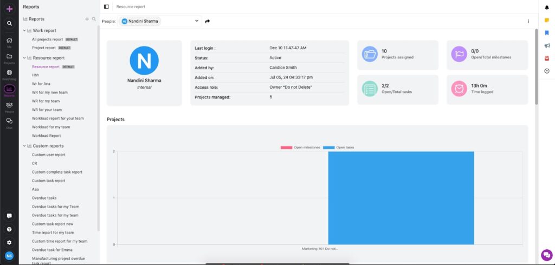Open Time report for my team
This screenshot has height=265, width=555.
pos(53,233)
